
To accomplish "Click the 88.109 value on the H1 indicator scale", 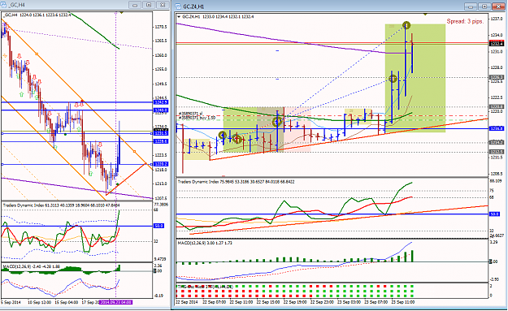I will pyautogui.click(x=497, y=181).
